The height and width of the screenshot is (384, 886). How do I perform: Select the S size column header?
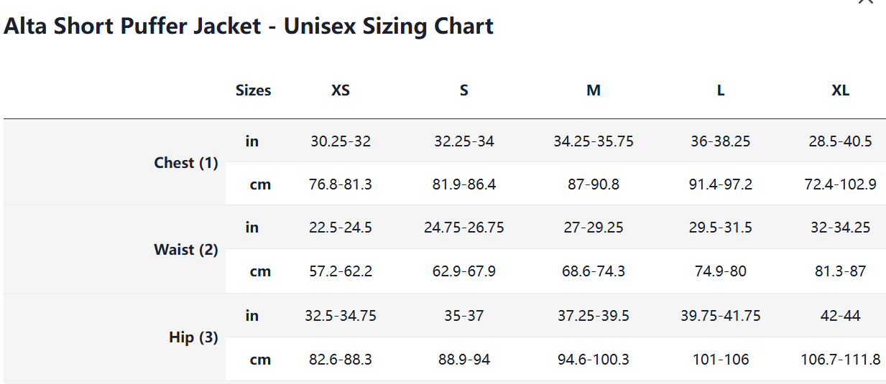[464, 90]
